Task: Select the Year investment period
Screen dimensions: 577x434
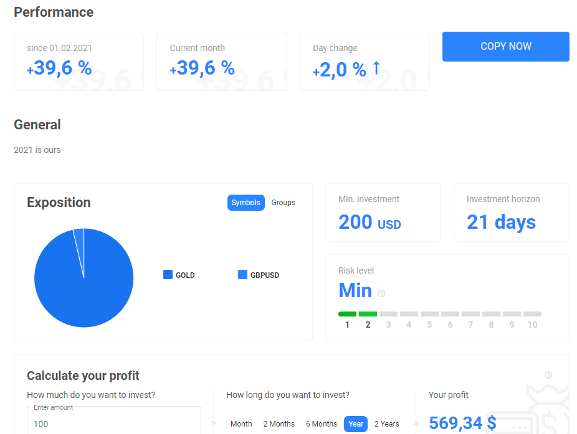Action: pos(356,424)
